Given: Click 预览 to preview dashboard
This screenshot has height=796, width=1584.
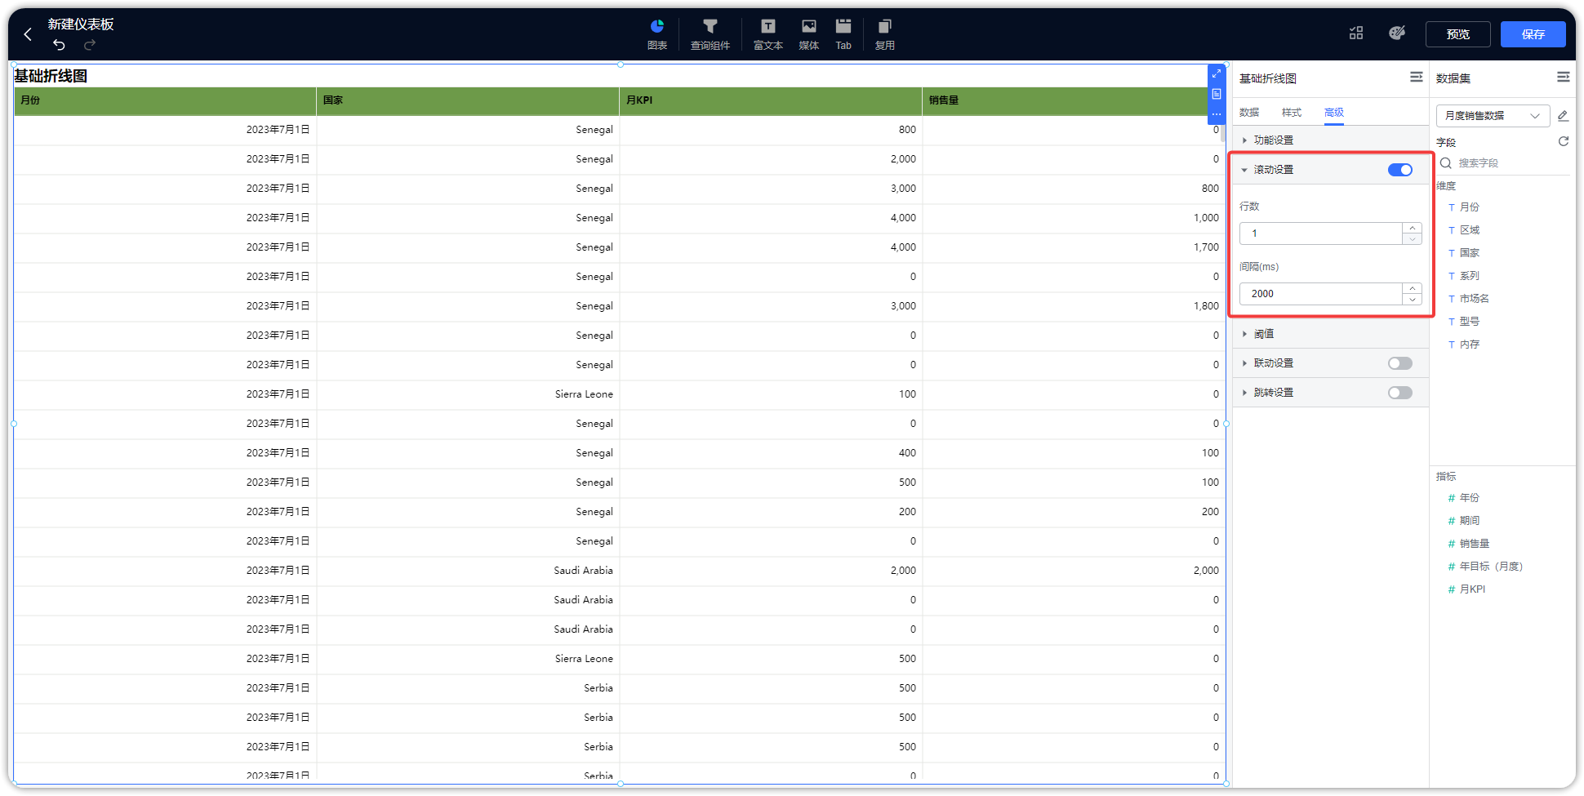Looking at the screenshot, I should (x=1457, y=34).
